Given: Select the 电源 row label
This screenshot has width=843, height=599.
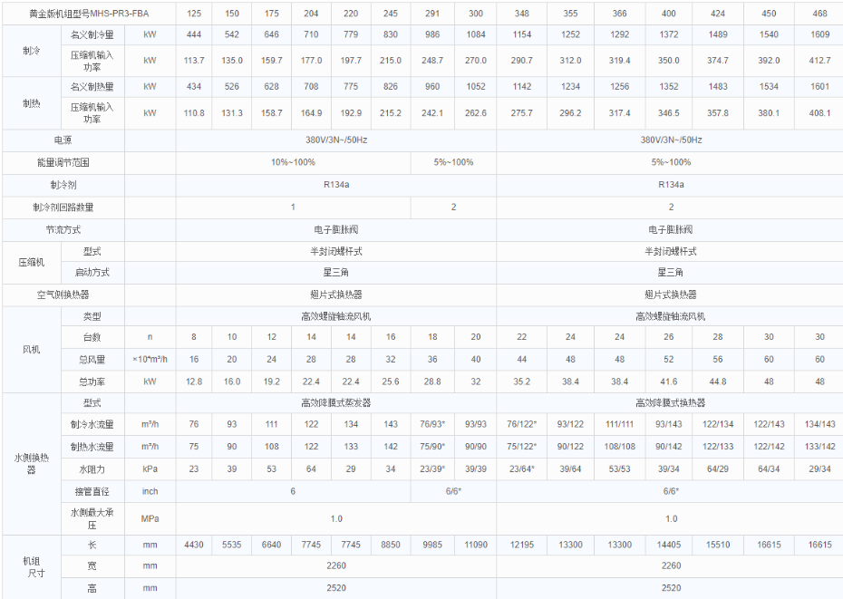Looking at the screenshot, I should (63, 140).
